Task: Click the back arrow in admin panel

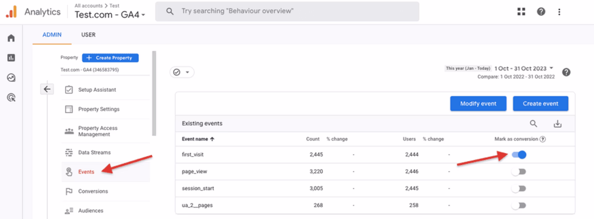Action: tap(47, 89)
